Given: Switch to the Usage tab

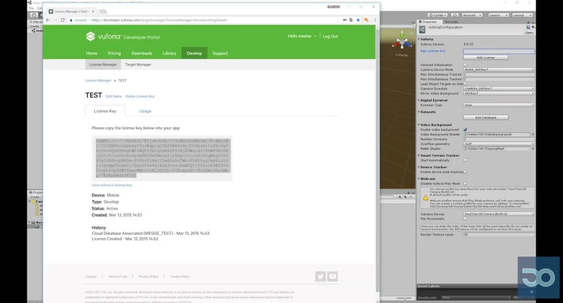Looking at the screenshot, I should [x=145, y=111].
